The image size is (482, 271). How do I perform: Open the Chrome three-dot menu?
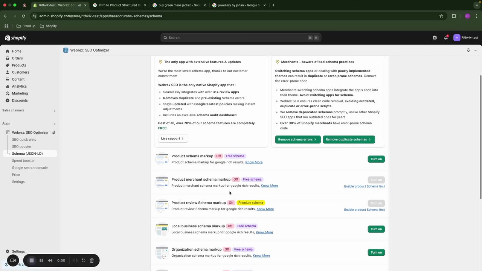(477, 16)
